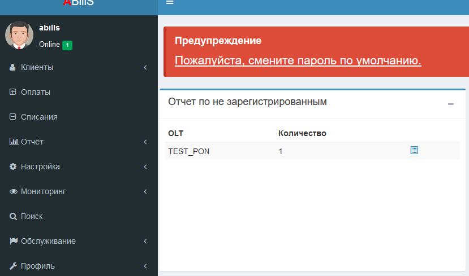This screenshot has width=469, height=276.
Task: Expand the Клиенты submenu chevron
Action: click(x=145, y=68)
